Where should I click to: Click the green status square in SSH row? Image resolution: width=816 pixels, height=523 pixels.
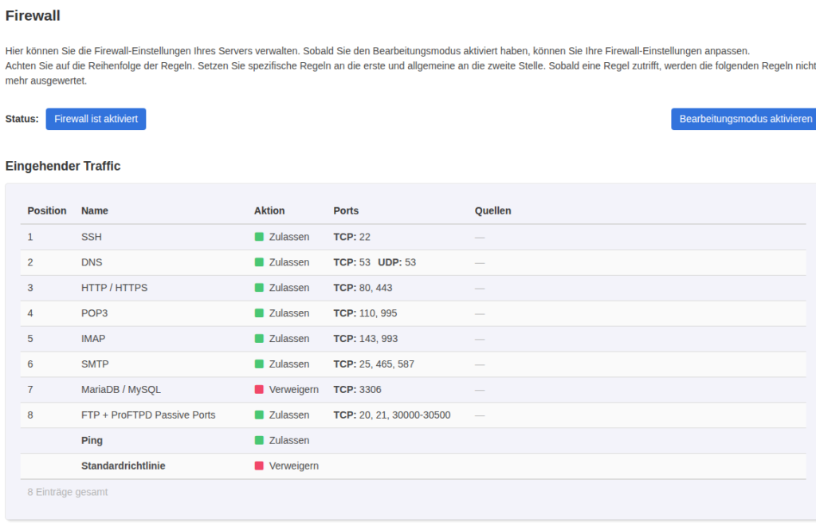coord(259,237)
